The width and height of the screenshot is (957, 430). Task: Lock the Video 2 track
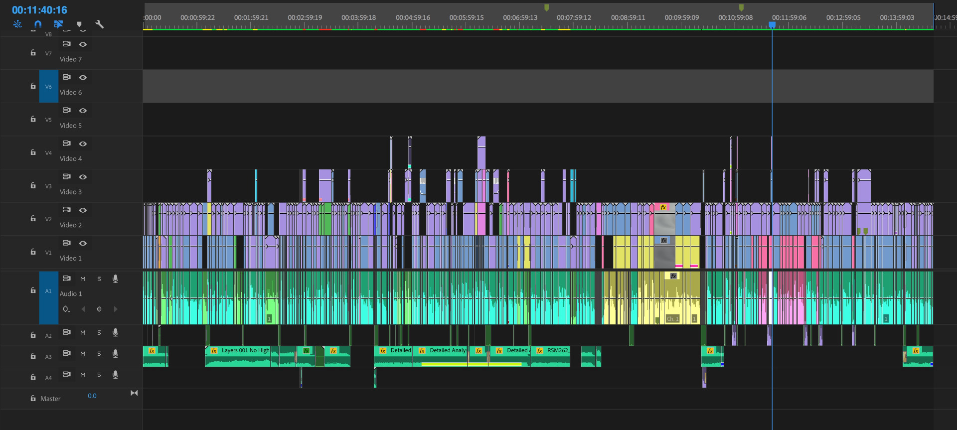[x=33, y=218]
